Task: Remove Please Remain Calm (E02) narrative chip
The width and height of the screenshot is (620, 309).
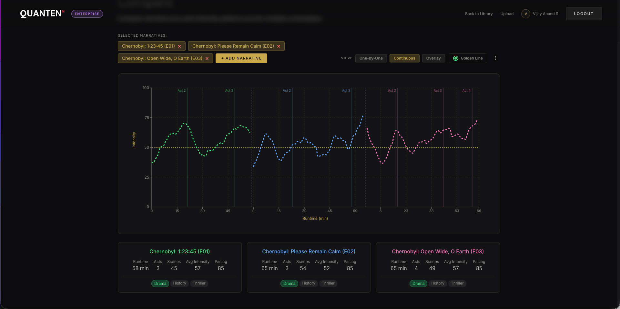Action: pyautogui.click(x=279, y=46)
